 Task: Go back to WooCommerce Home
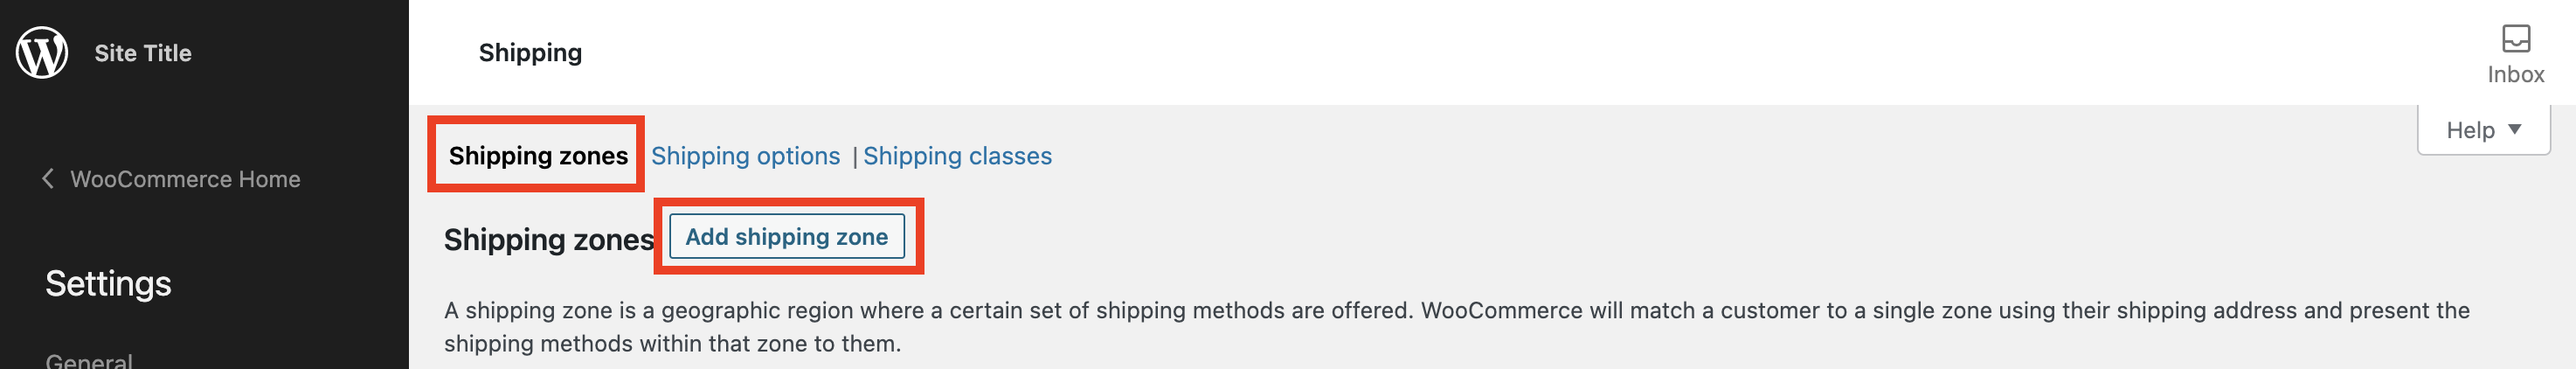pos(185,179)
